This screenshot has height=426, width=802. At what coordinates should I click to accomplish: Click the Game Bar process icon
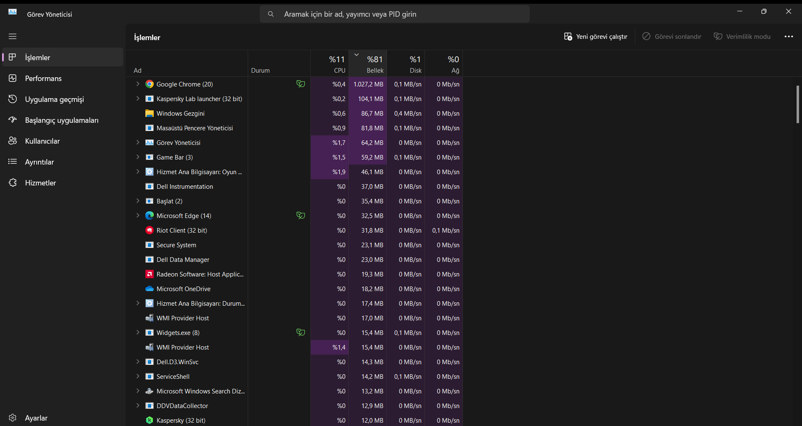point(150,157)
